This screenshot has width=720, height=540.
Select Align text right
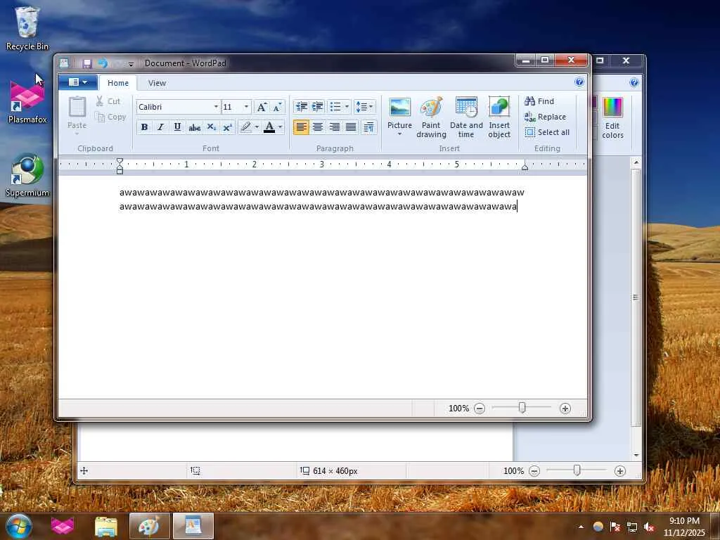[334, 127]
